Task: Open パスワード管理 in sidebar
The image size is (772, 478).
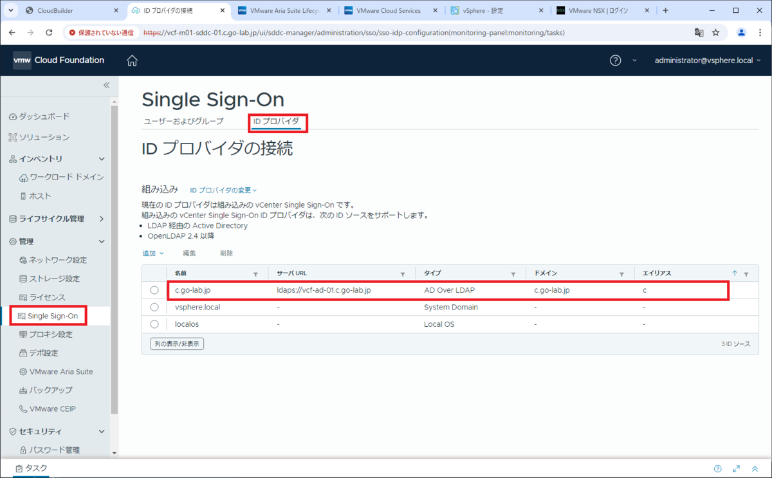Action: pos(50,450)
